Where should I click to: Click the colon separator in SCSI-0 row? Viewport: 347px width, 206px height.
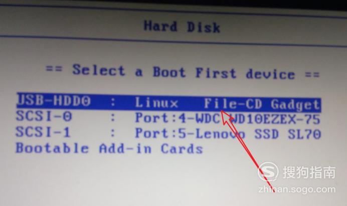pos(113,117)
